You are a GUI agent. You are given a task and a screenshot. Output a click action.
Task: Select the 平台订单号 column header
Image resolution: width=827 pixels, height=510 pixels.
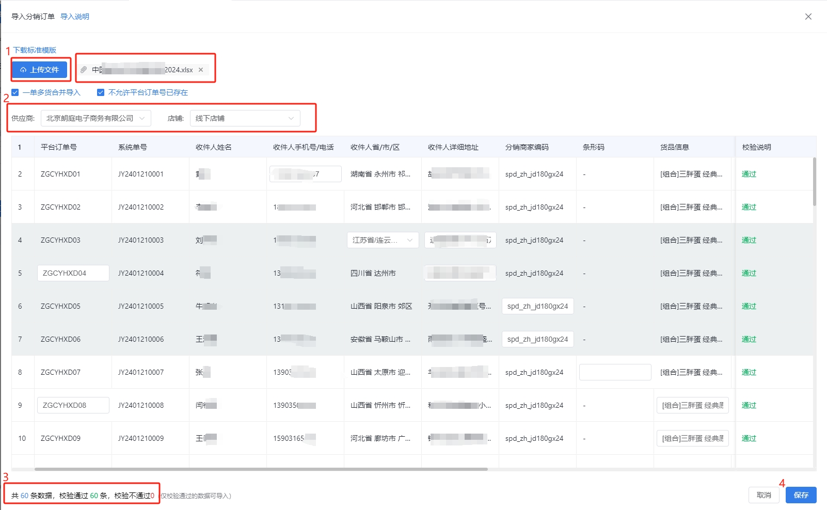coord(59,147)
